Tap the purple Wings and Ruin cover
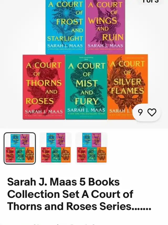This screenshot has width=168, height=225. pos(105,27)
